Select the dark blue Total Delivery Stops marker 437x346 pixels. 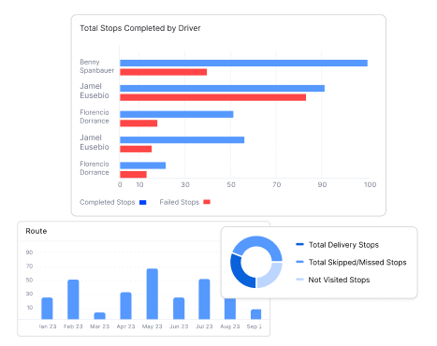click(299, 244)
